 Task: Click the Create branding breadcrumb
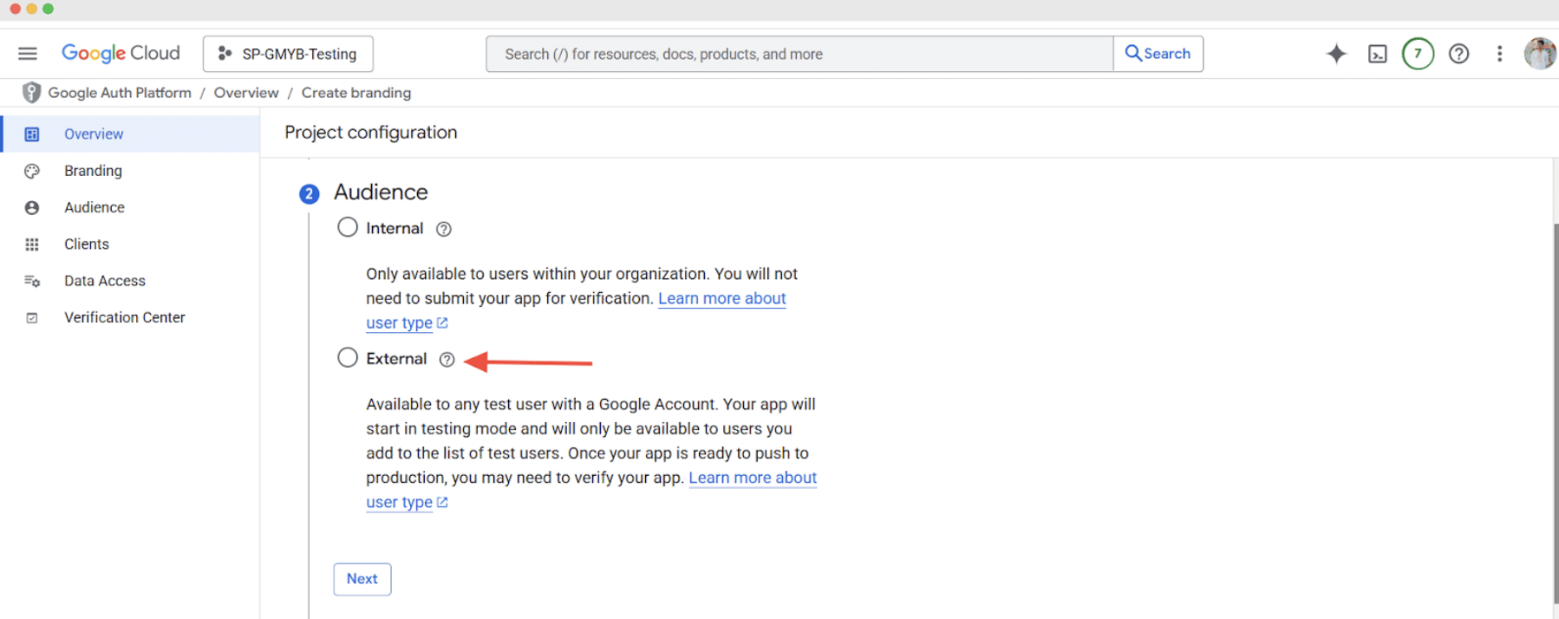tap(356, 93)
